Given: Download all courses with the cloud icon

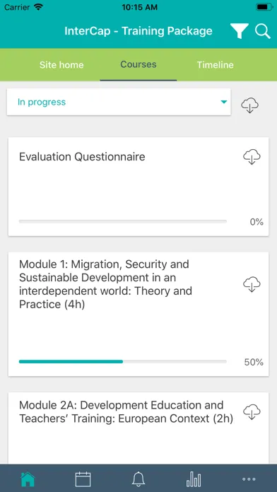Looking at the screenshot, I should 249,105.
